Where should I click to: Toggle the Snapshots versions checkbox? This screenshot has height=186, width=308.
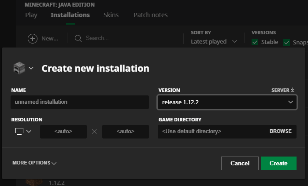(287, 42)
